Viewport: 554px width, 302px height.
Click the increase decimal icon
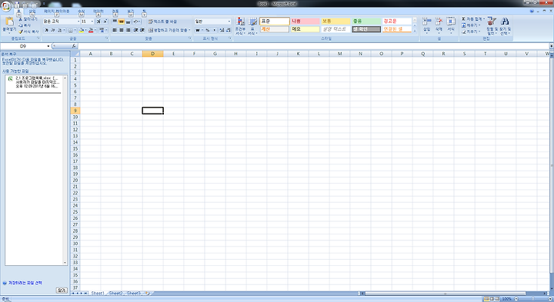222,30
